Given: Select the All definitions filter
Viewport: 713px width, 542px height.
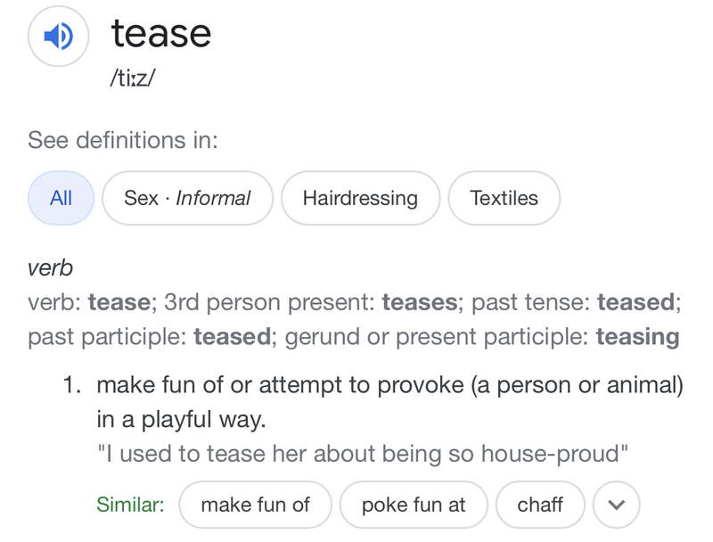Looking at the screenshot, I should pos(61,198).
